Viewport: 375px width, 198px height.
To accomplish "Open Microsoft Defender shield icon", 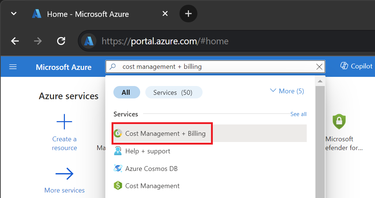I will tap(339, 122).
